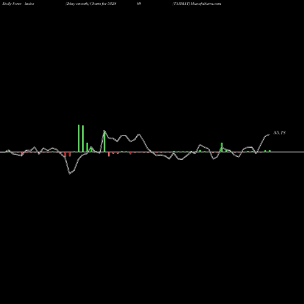Image resolution: width=304 pixels, height=304 pixels.
Task: Click the '(2day smooth) Charts for 5328' text
Action: click(x=91, y=4)
